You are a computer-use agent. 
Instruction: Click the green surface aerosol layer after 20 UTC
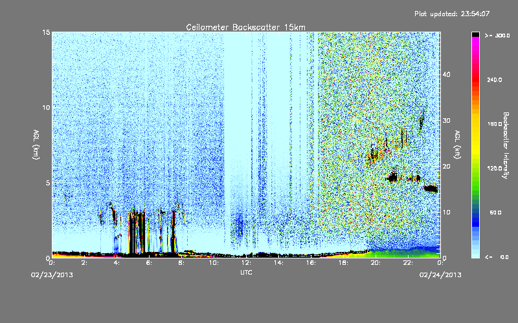(403, 253)
